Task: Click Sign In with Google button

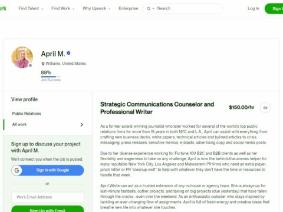Action: (x=48, y=170)
